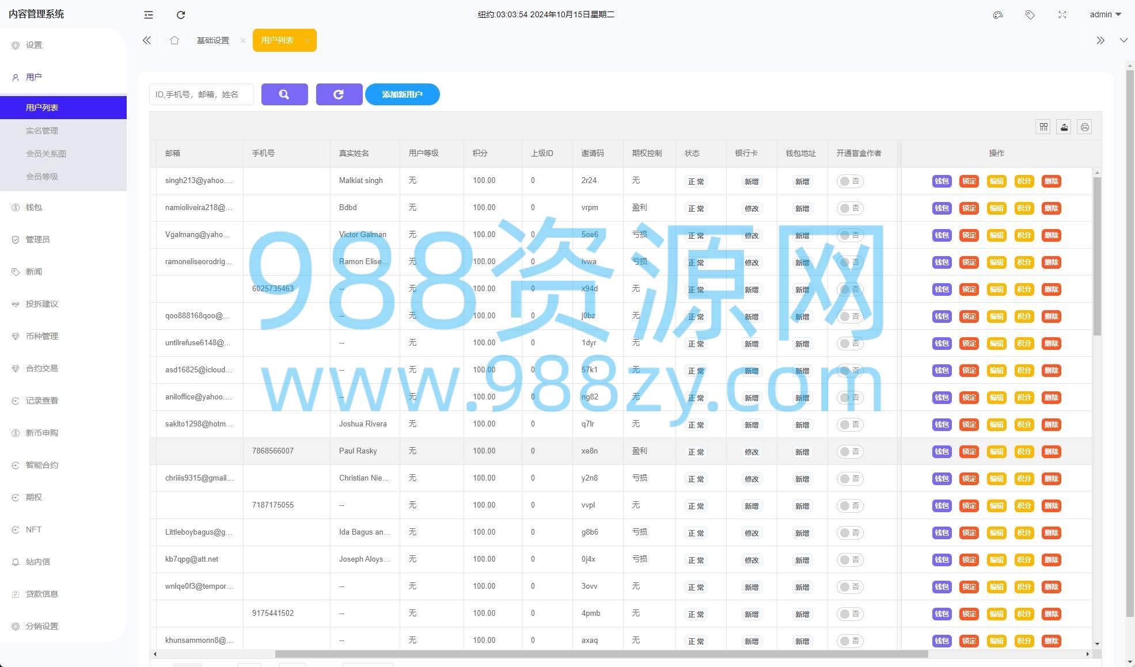Viewport: 1135px width, 667px height.
Task: Open the admin account dropdown
Action: (x=1105, y=15)
